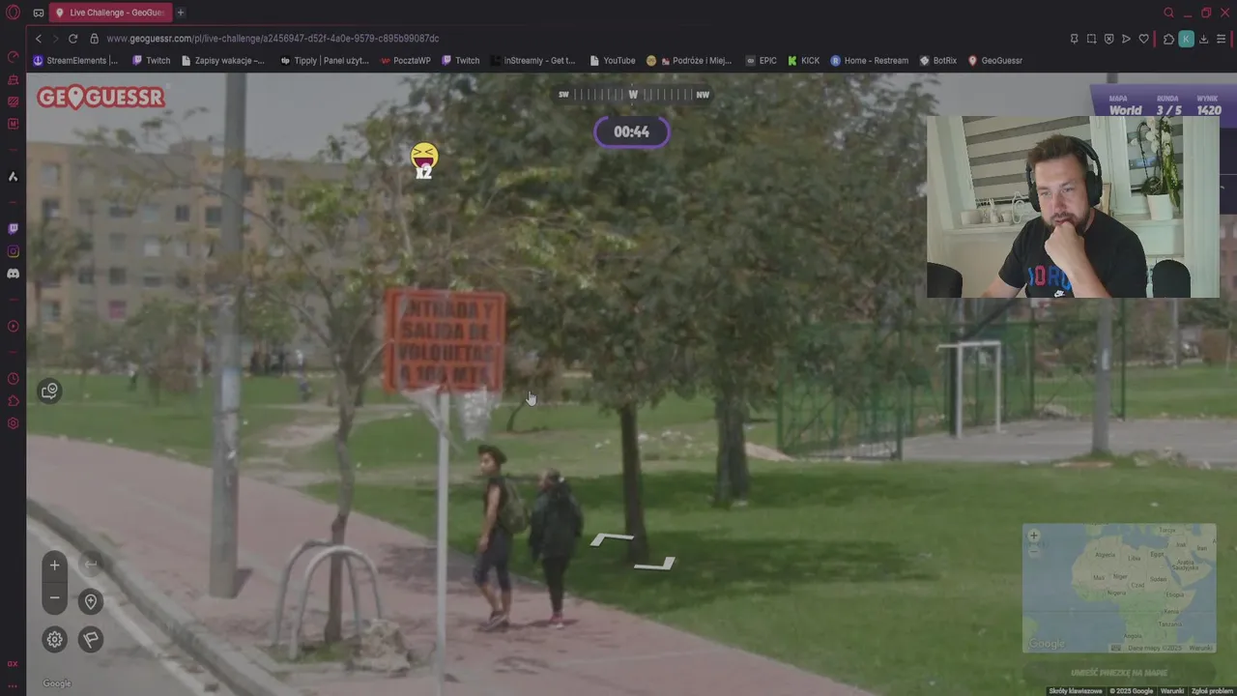Click the UMIEŚĆ PINEZKĘ NA MAPIE button
The image size is (1237, 696).
point(1119,672)
